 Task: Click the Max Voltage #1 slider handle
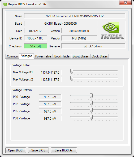pos(72,71)
